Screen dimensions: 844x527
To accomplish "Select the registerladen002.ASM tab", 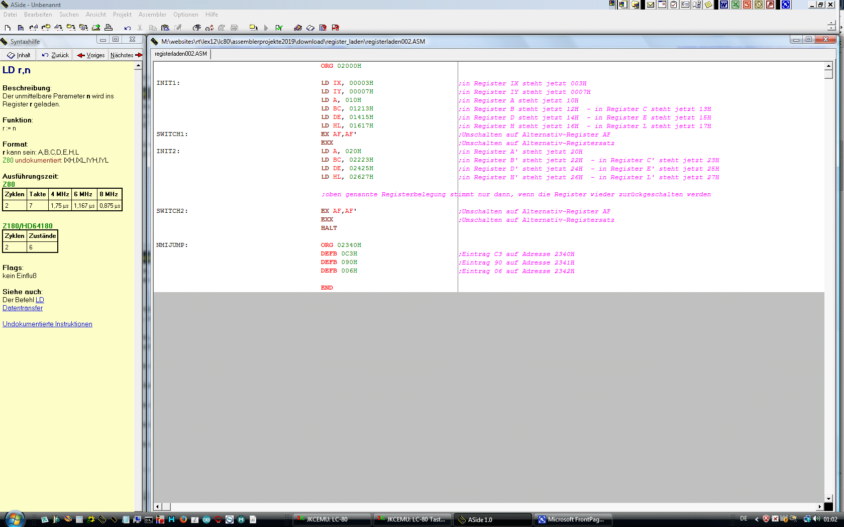I will [x=181, y=54].
